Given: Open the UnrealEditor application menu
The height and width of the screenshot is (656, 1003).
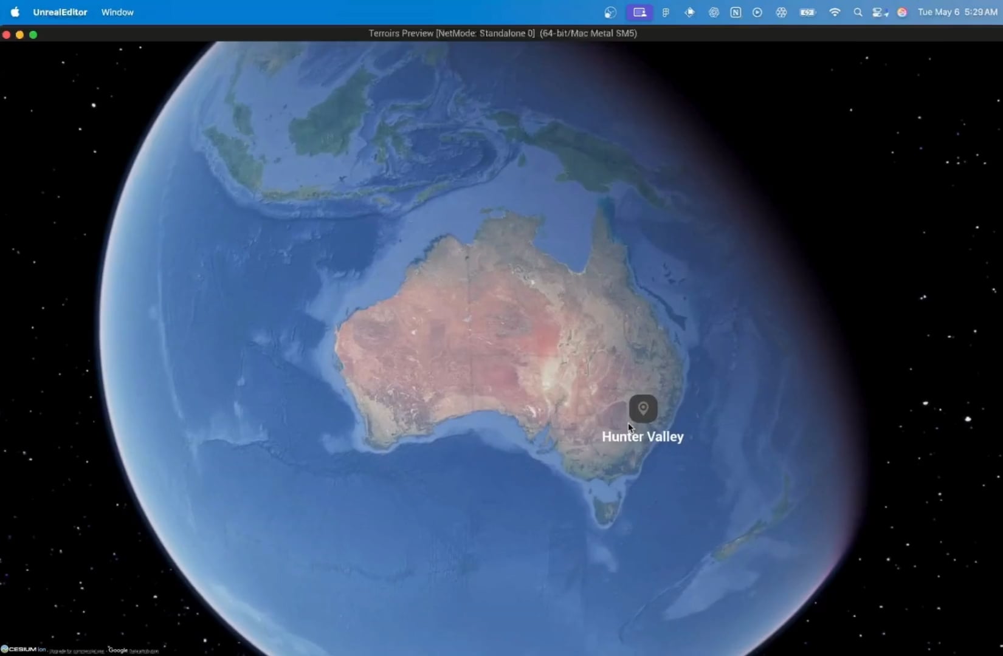Looking at the screenshot, I should point(60,12).
